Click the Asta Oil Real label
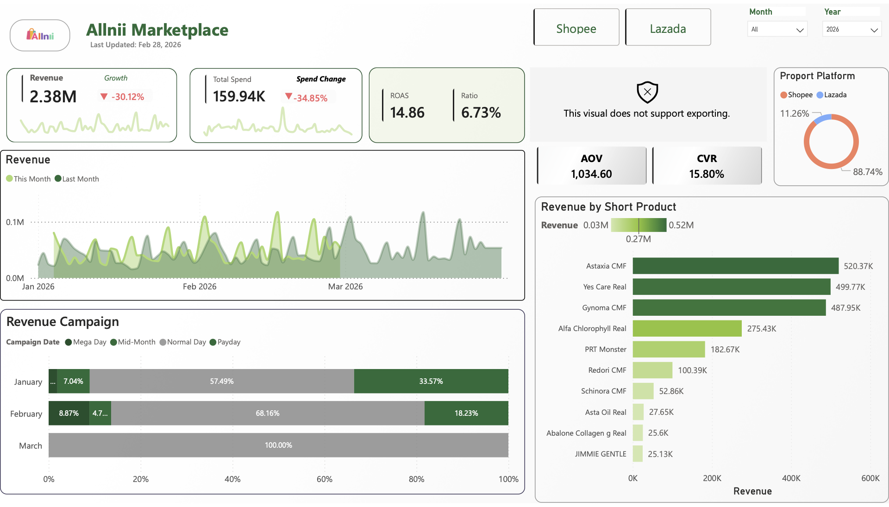 606,412
